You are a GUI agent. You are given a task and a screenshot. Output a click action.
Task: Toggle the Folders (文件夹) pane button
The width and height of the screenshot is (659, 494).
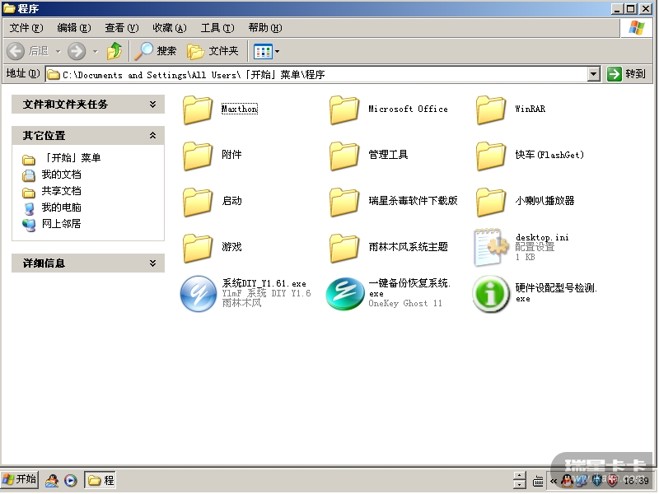coord(213,51)
